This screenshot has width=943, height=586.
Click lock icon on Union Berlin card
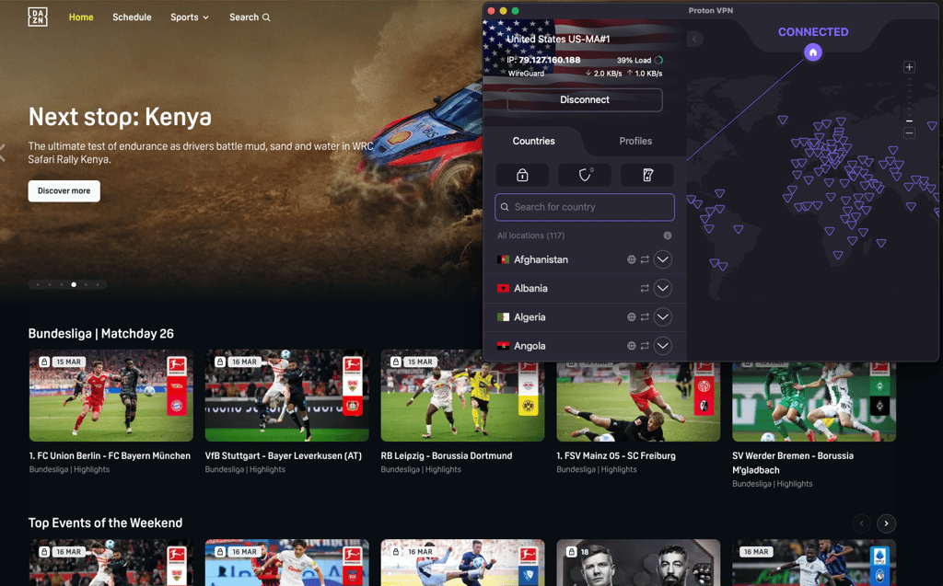click(x=44, y=362)
